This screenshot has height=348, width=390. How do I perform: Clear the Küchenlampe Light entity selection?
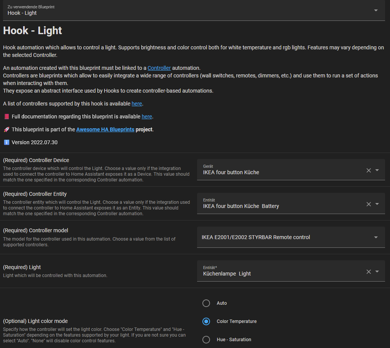tap(369, 272)
